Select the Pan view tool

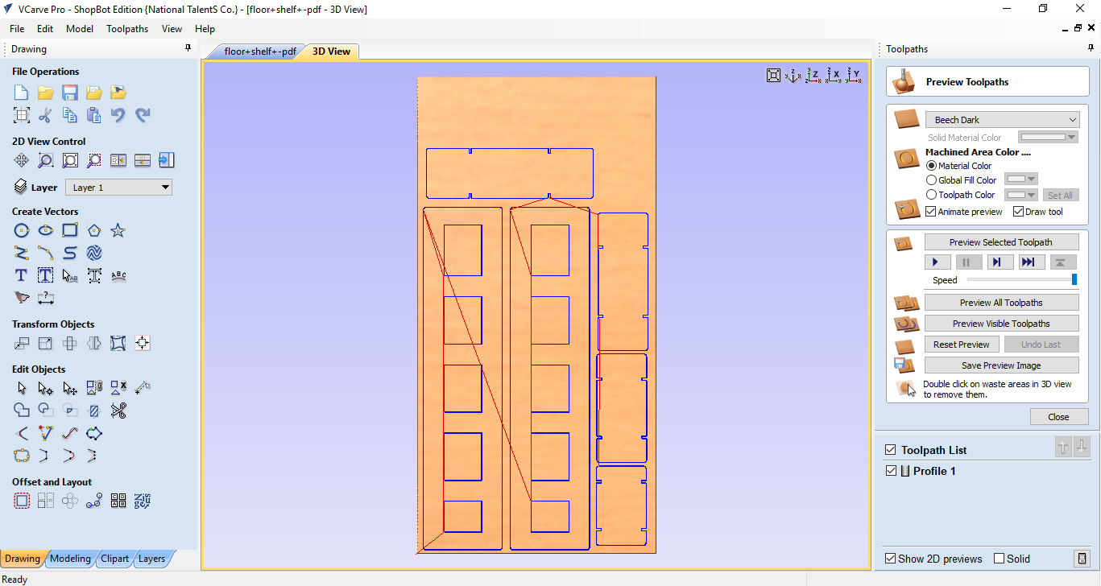coord(22,160)
